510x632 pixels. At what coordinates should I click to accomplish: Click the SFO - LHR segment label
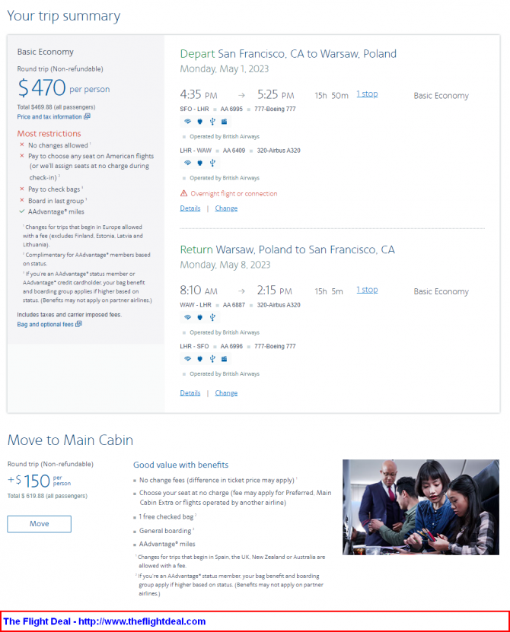(194, 109)
